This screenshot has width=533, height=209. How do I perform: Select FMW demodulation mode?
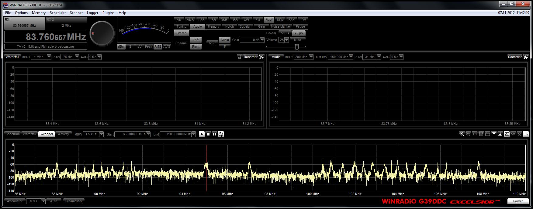point(269,20)
